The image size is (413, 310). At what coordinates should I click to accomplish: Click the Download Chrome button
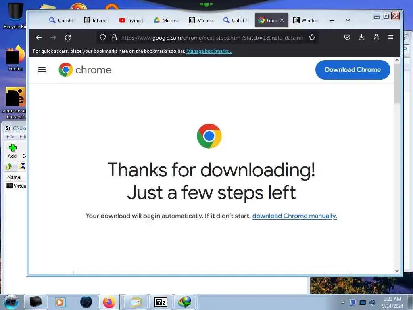[x=353, y=70]
